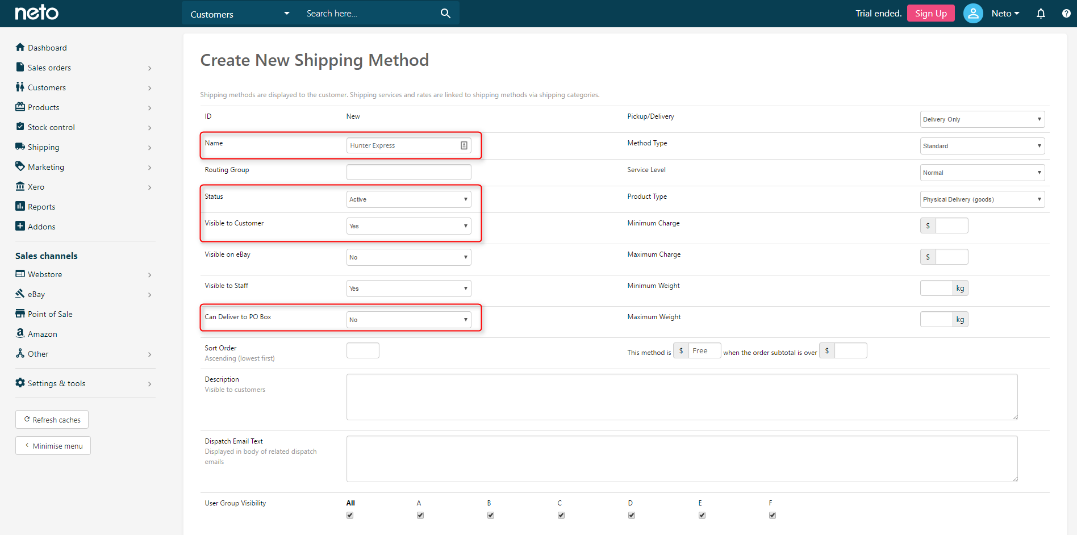The height and width of the screenshot is (535, 1077).
Task: Click the Routing Group input field
Action: point(409,172)
